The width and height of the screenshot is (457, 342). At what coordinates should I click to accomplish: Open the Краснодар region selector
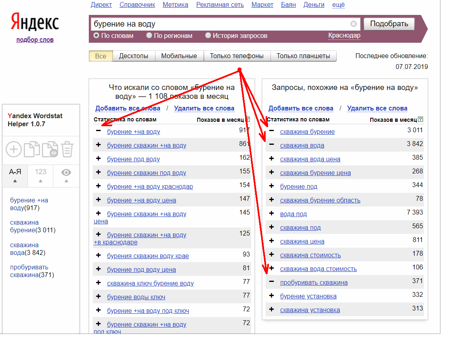pyautogui.click(x=344, y=35)
